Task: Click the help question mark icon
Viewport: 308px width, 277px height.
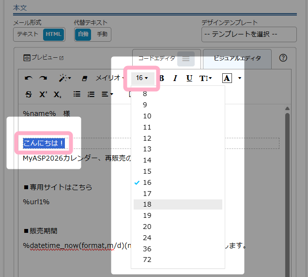Action: coord(283,58)
